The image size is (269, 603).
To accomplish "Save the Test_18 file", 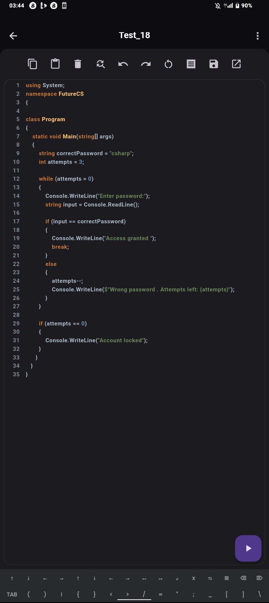I will (x=214, y=64).
